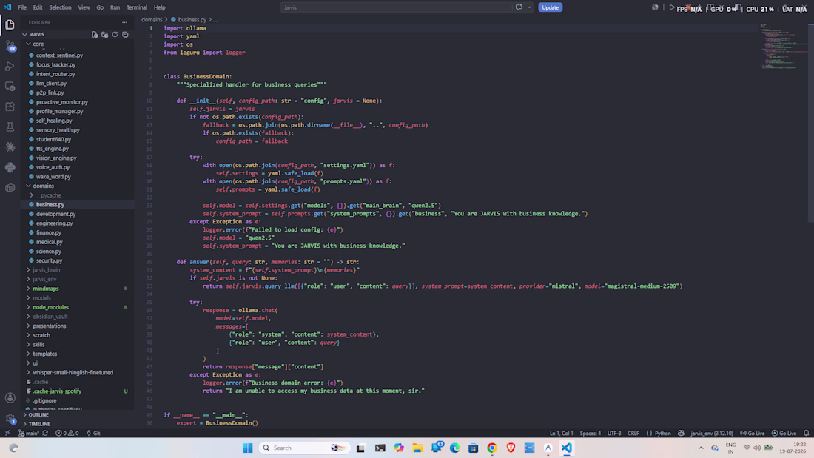
Task: Open the Selection menu
Action: [60, 7]
